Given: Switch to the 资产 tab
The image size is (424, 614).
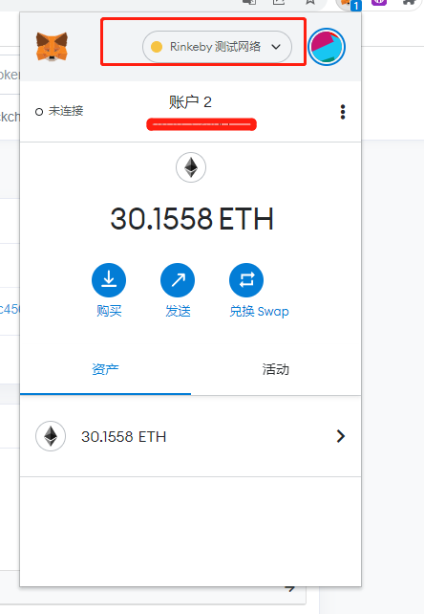Looking at the screenshot, I should tap(105, 369).
